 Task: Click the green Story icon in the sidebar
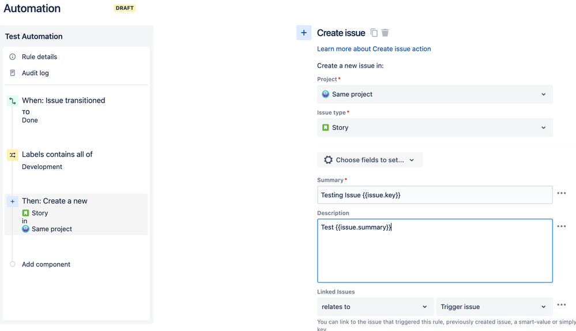[25, 213]
